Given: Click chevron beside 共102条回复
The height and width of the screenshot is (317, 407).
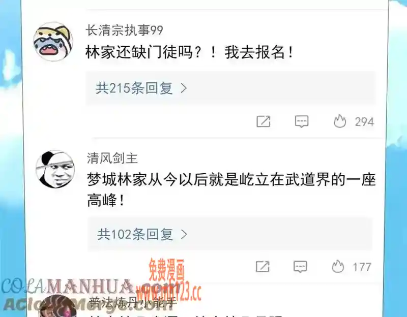Looking at the screenshot, I should click(x=184, y=234).
